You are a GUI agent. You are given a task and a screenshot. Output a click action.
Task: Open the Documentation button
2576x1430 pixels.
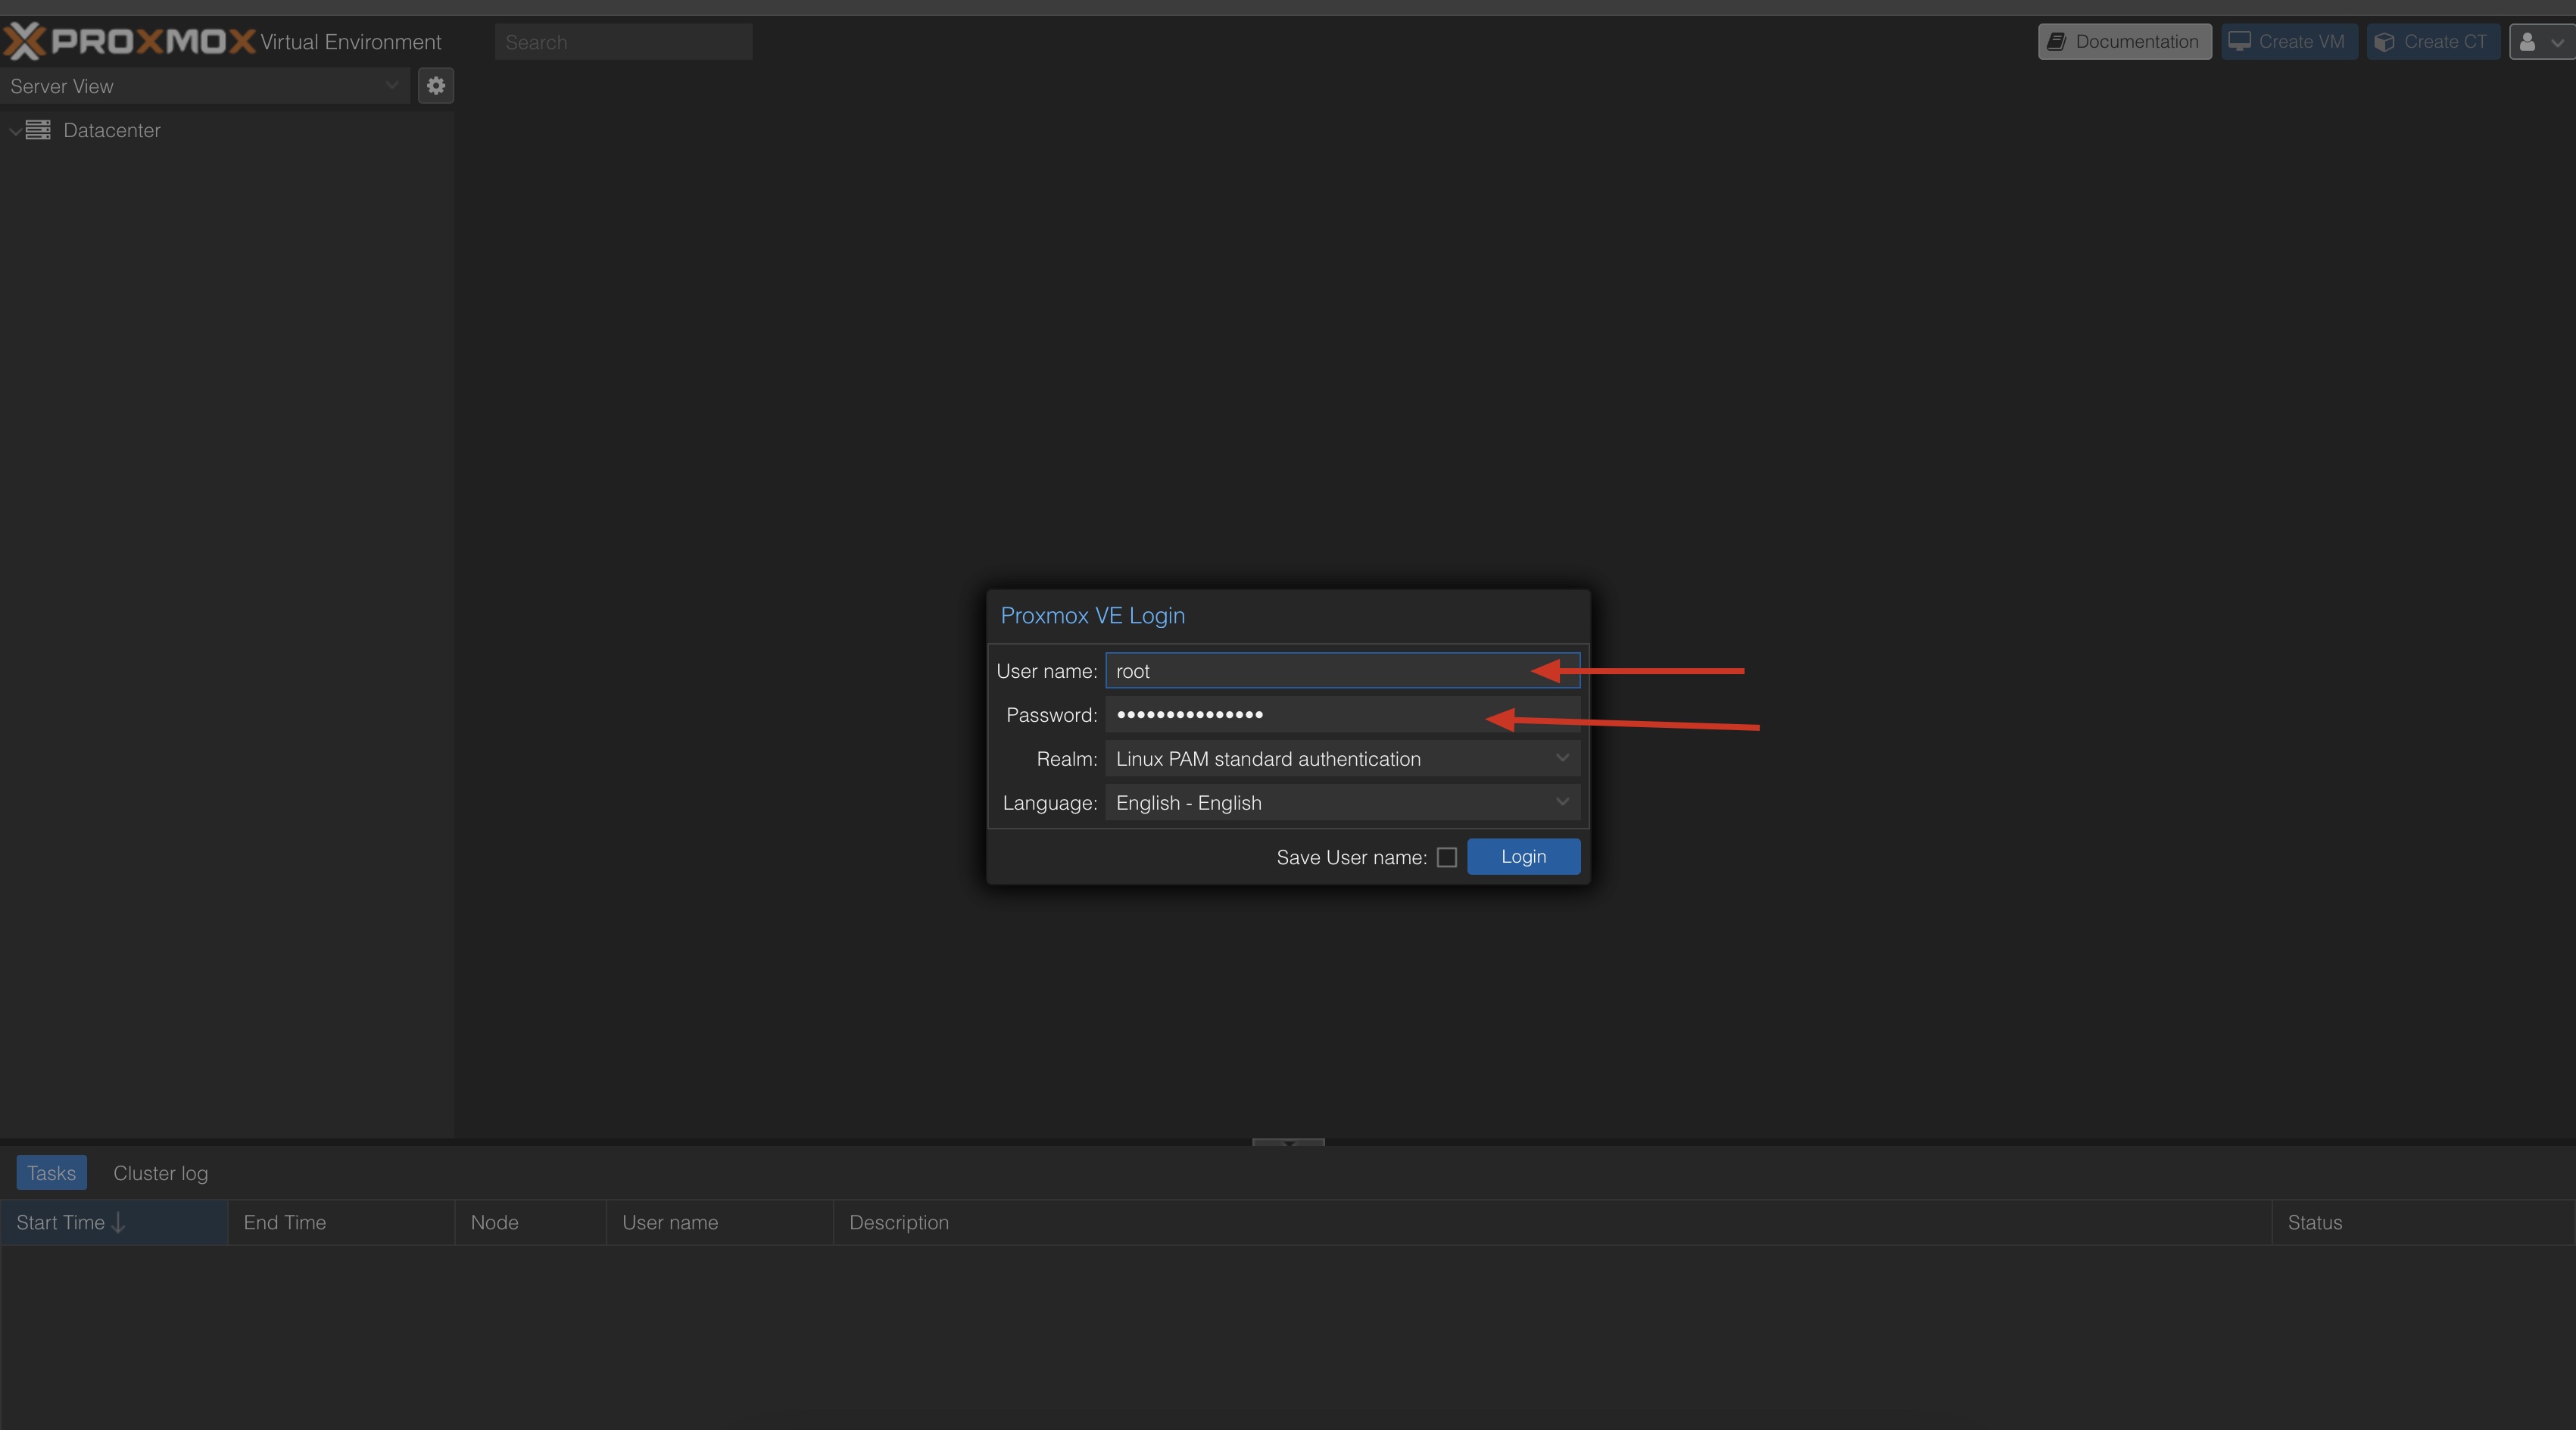pos(2125,42)
